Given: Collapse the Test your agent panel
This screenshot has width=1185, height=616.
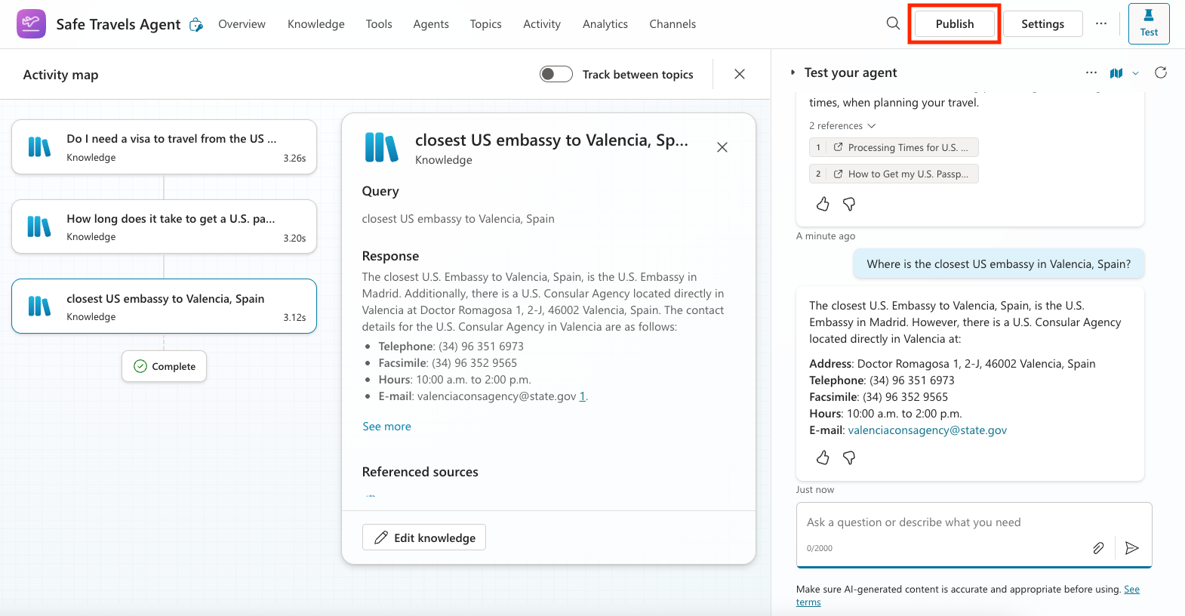Looking at the screenshot, I should [x=793, y=72].
